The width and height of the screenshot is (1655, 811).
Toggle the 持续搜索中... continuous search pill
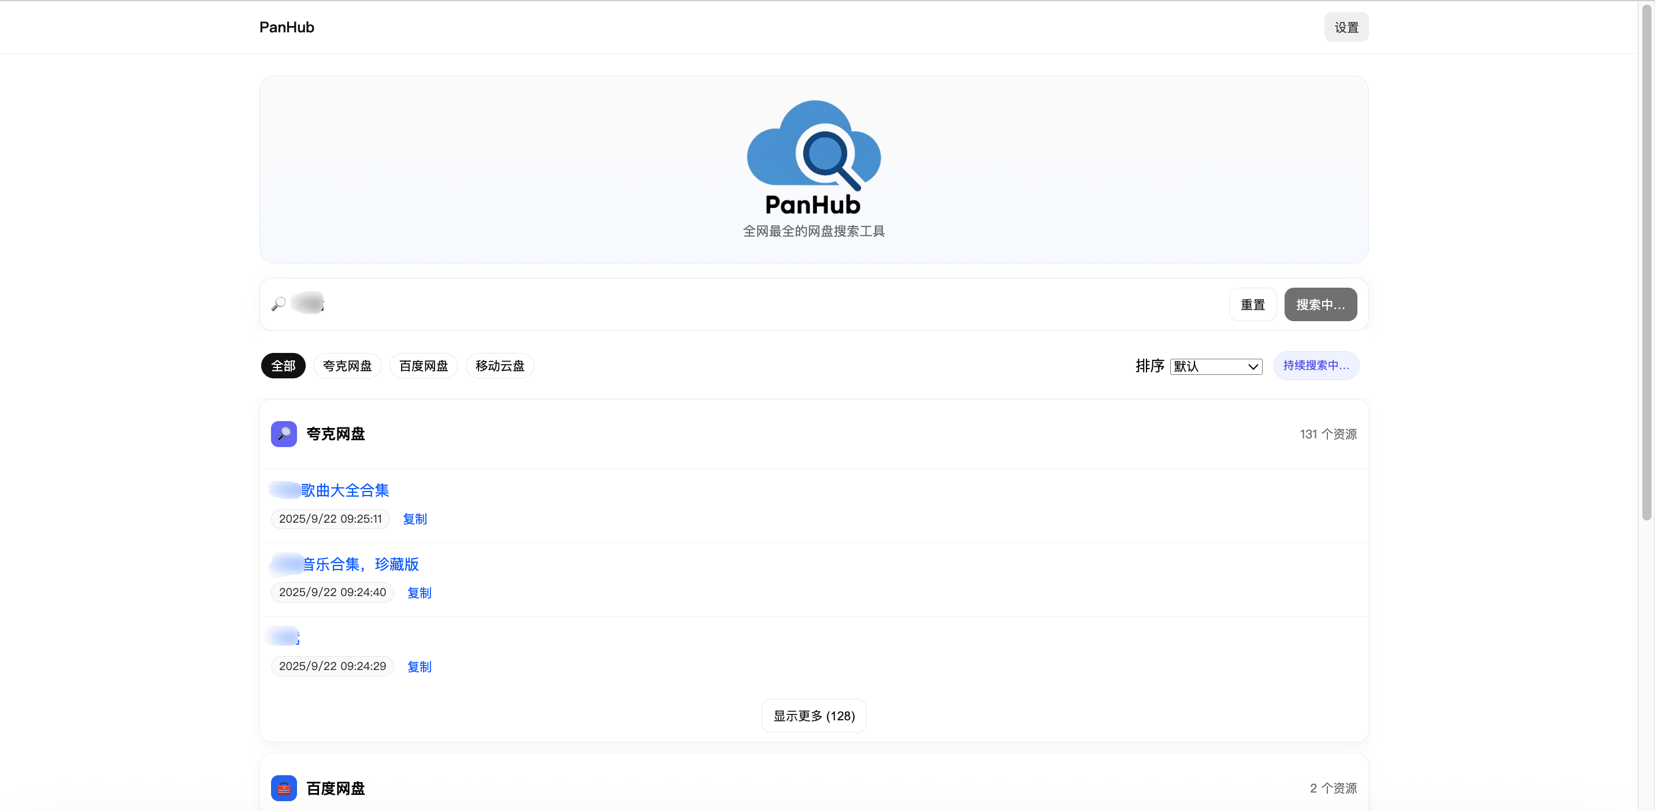coord(1315,366)
